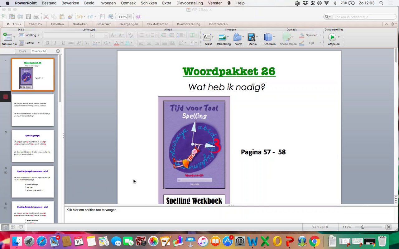Switch to normal view in status bar

tap(5, 227)
